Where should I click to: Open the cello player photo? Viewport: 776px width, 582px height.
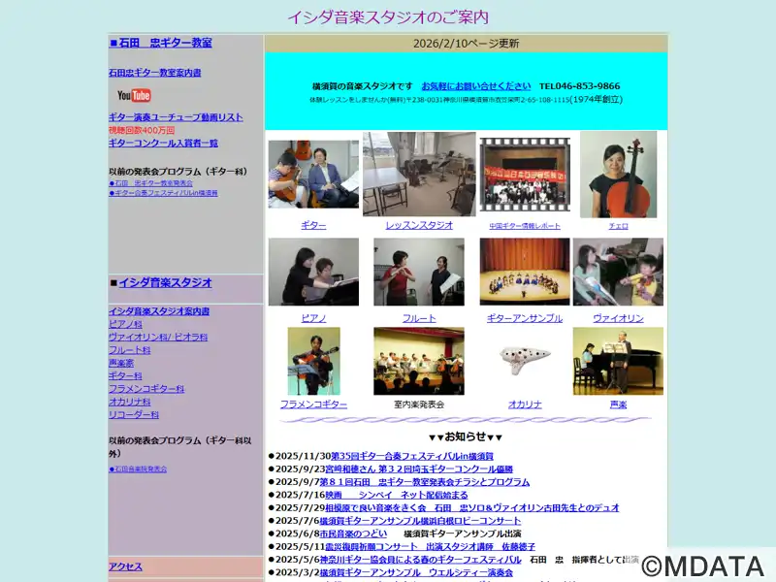[x=618, y=175]
